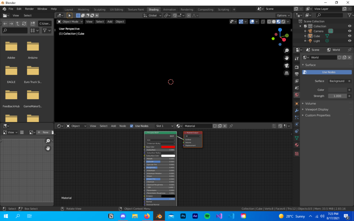Collapse the Collection tree in outliner
The width and height of the screenshot is (354, 221).
pos(300,26)
